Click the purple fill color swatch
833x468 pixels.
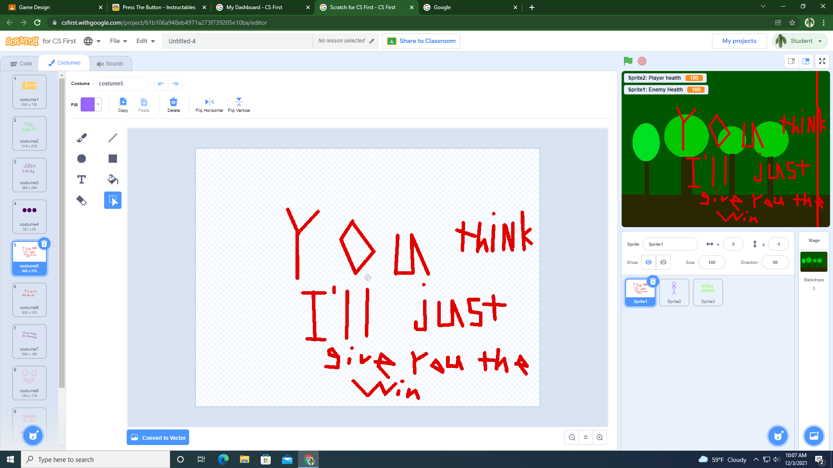tap(88, 104)
